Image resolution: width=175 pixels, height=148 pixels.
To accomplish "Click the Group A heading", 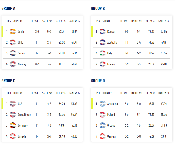I will pyautogui.click(x=8, y=8).
